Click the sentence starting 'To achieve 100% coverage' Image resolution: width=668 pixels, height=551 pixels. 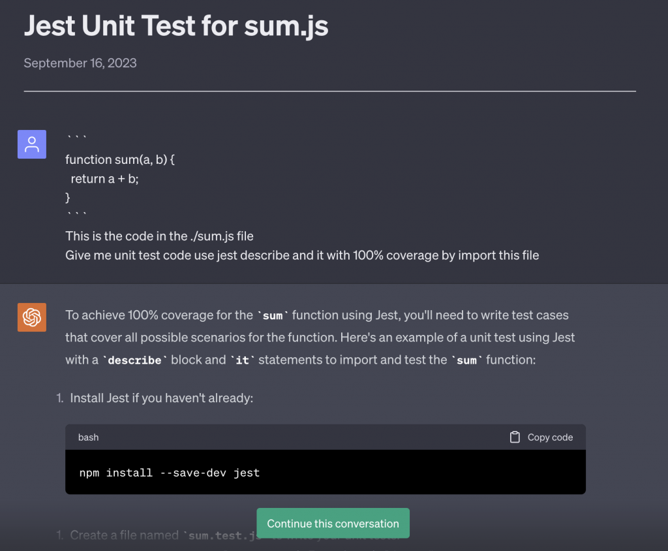tap(317, 315)
